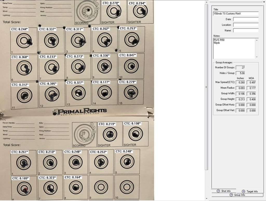Image resolution: width=266 pixels, height=201 pixels.
Task: Click the panel splitter grip handle
Action: tap(207, 87)
